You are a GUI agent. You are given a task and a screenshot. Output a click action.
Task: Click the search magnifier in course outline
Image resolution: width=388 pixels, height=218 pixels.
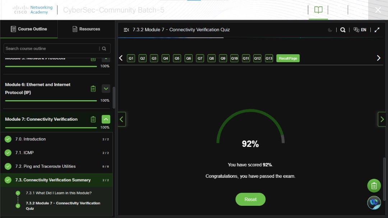click(x=104, y=48)
